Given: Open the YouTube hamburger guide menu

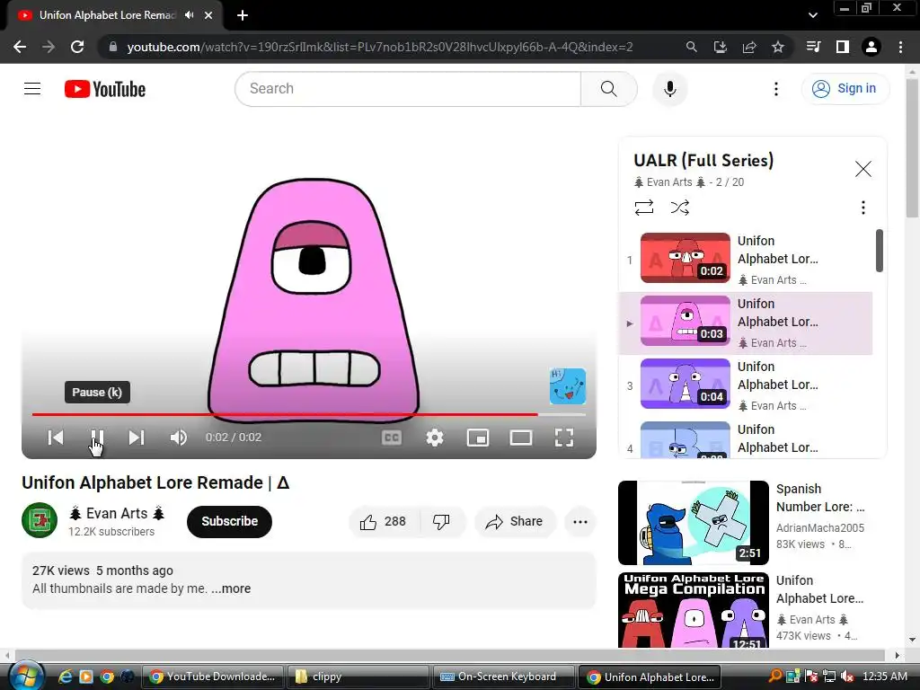Looking at the screenshot, I should 32,89.
